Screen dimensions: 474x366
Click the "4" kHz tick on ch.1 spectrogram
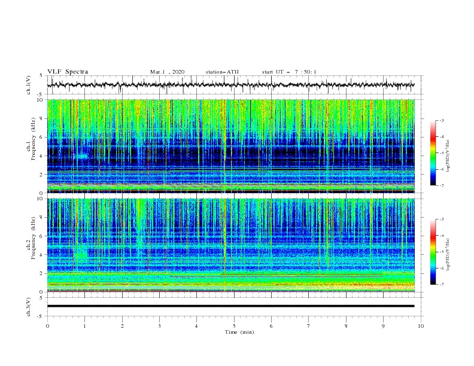42,156
